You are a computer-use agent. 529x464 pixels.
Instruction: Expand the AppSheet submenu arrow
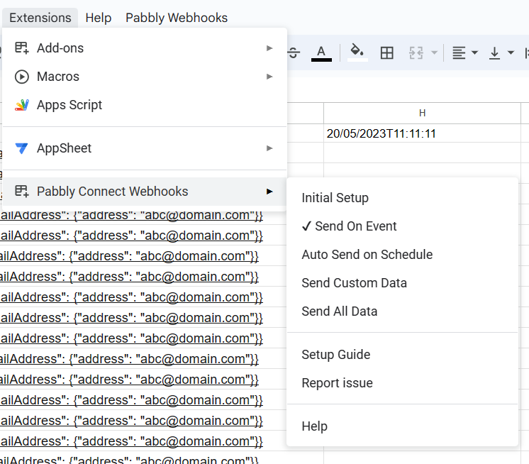click(x=269, y=148)
